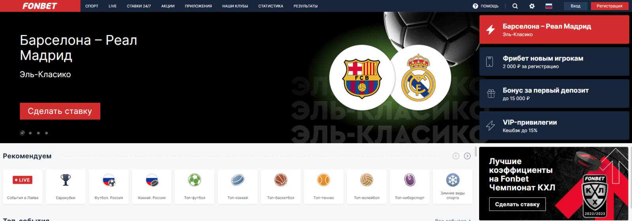Open the Помощь help icon
Viewport: 632px width, 221px height.
point(476,6)
